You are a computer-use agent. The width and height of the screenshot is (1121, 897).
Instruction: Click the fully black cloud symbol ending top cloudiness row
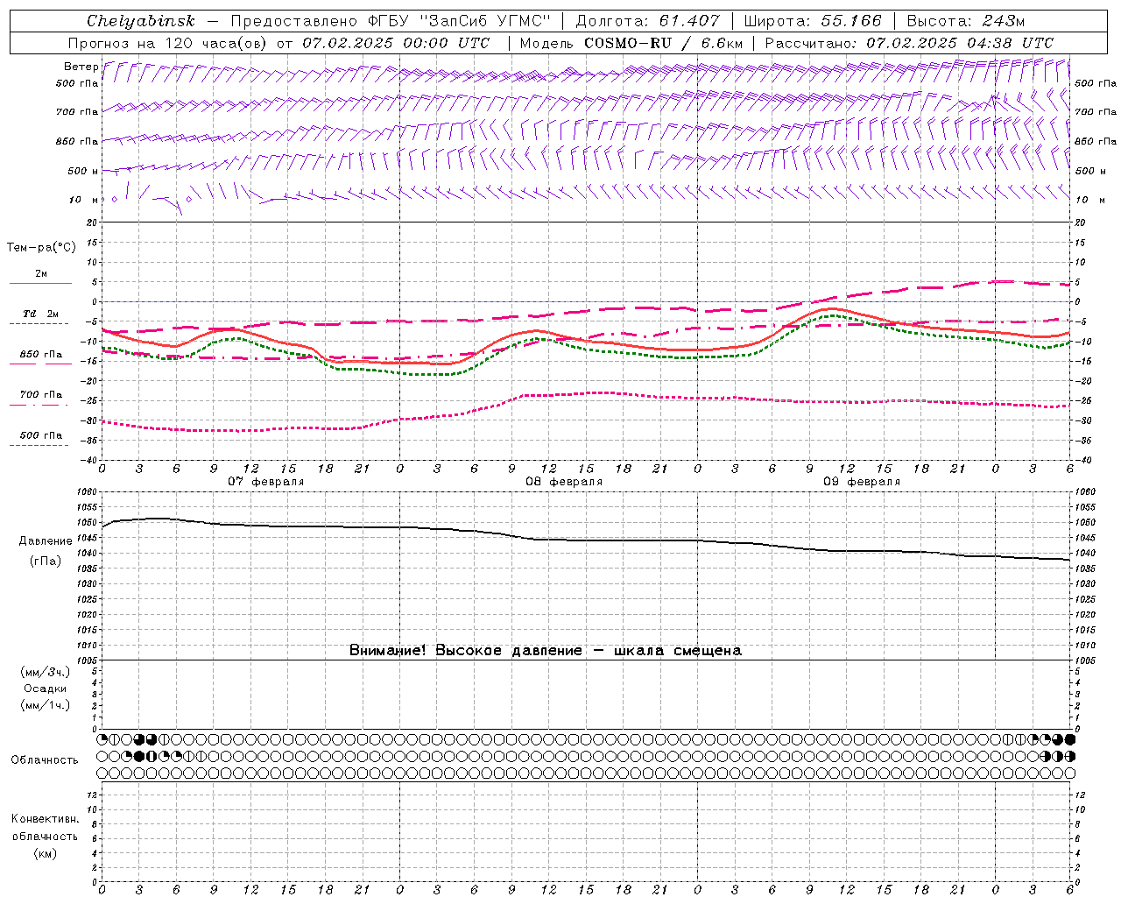tap(1069, 739)
